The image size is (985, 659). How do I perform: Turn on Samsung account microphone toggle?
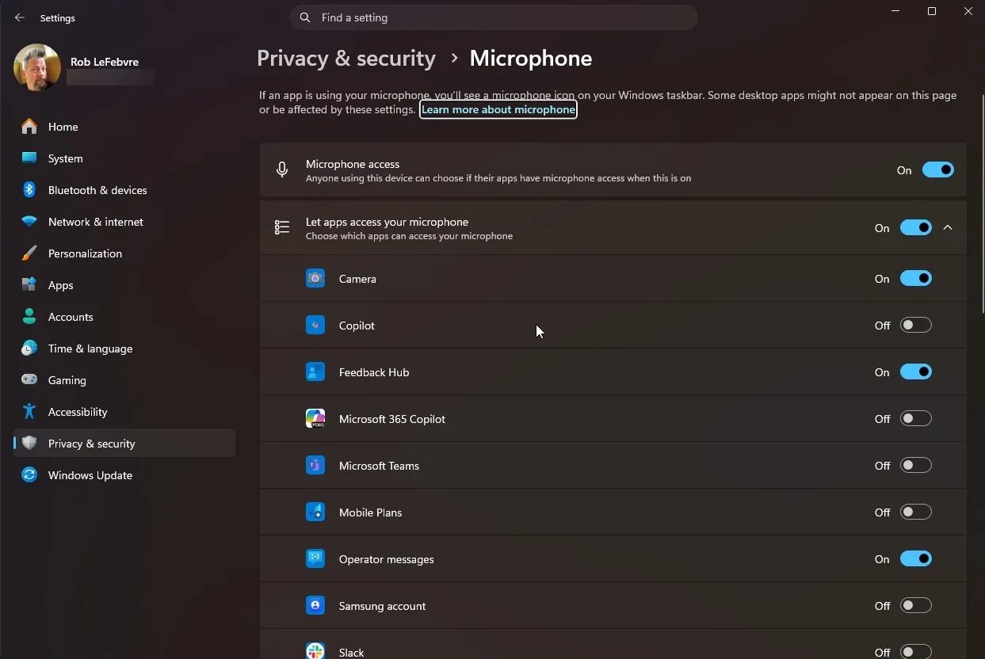[916, 606]
